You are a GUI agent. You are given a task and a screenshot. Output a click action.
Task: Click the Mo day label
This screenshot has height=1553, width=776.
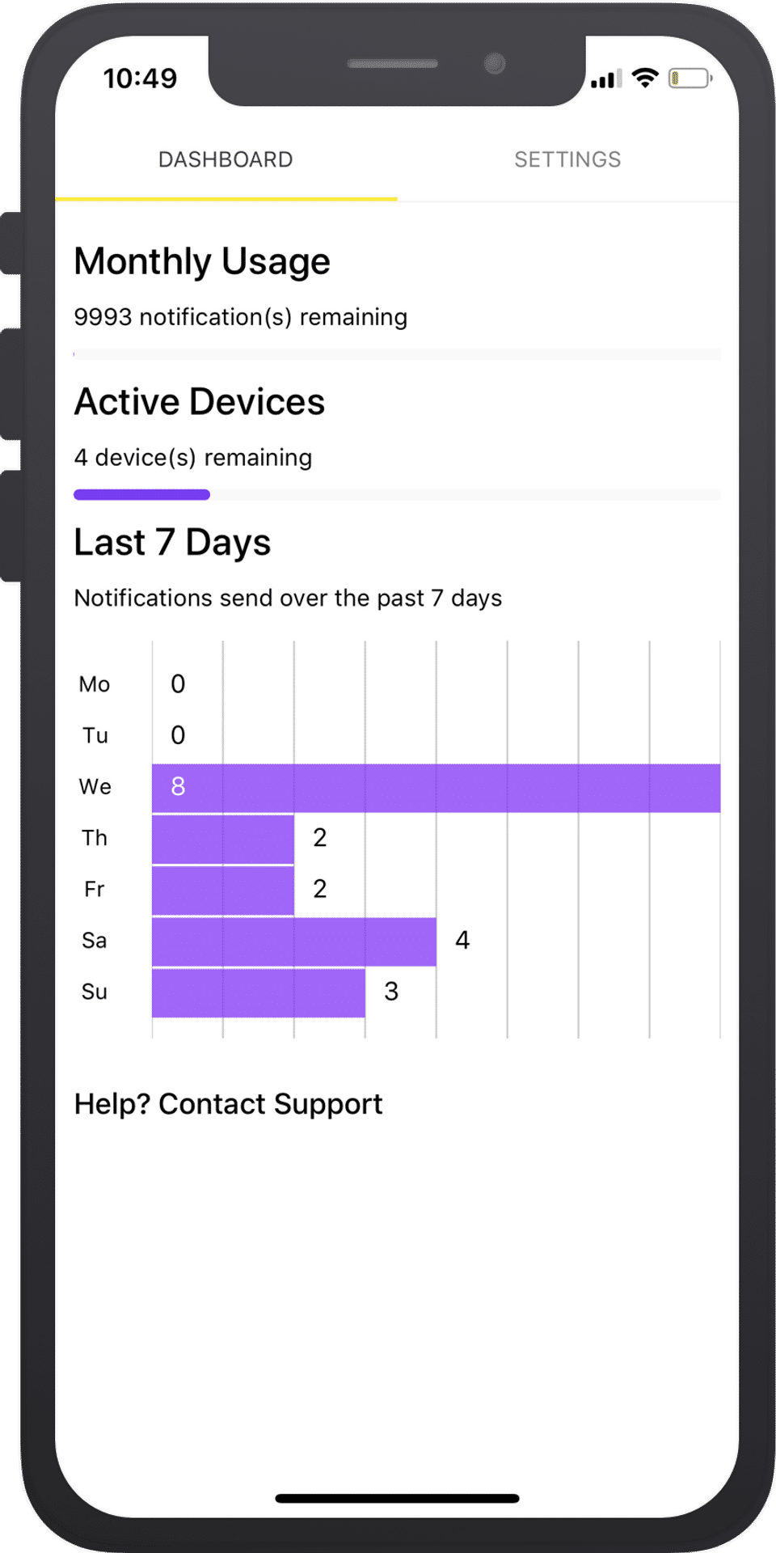click(x=95, y=684)
